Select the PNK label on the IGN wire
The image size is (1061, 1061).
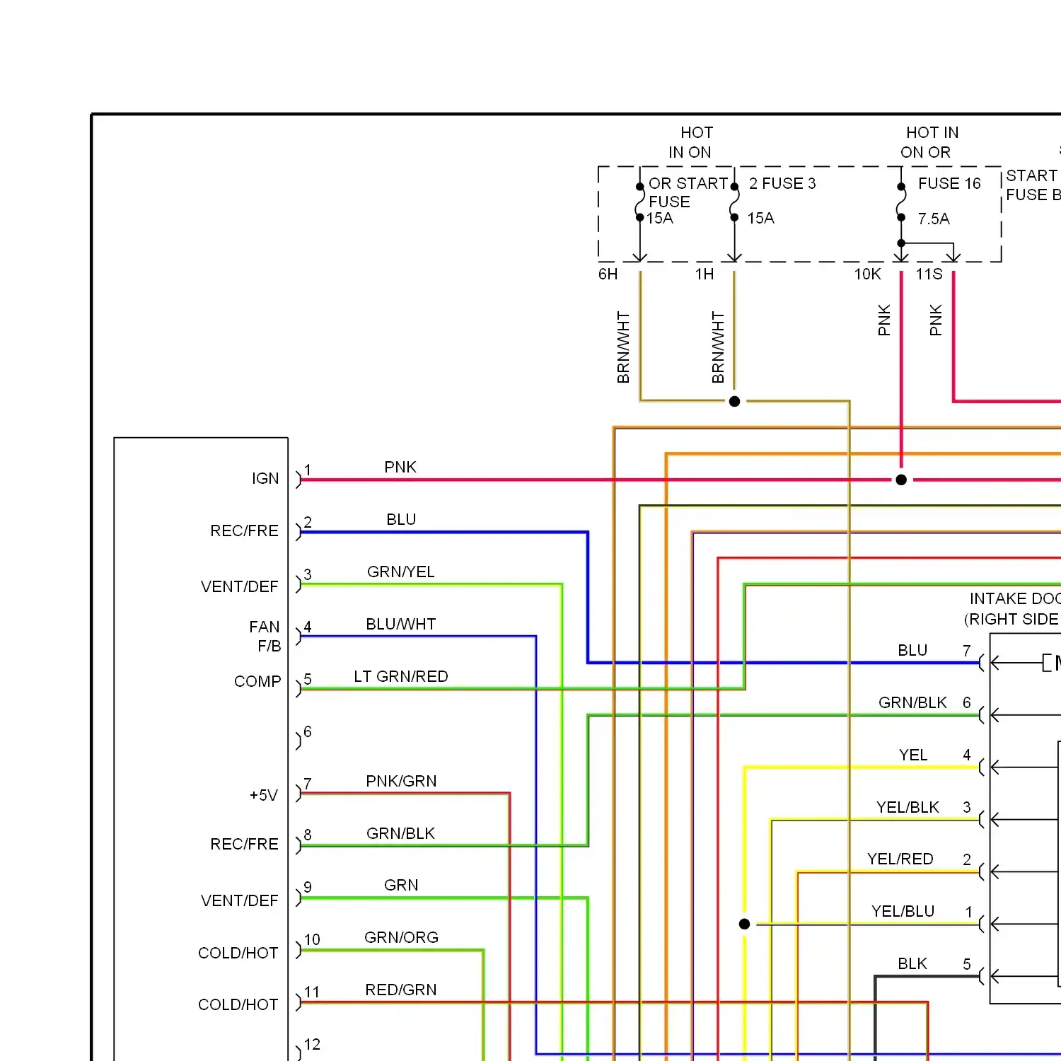[400, 468]
